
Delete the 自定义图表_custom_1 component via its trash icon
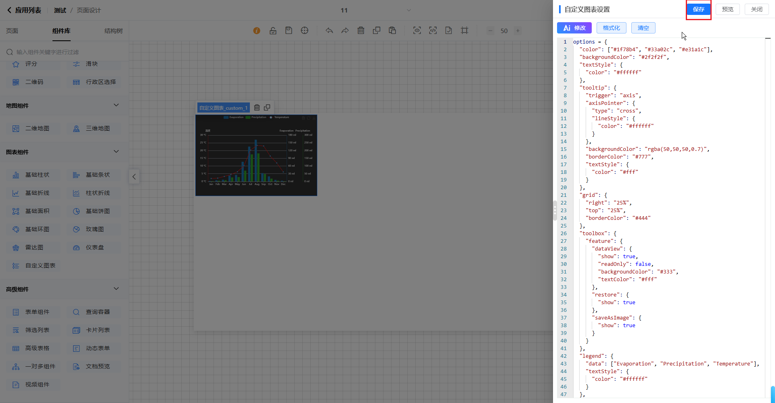(x=257, y=108)
